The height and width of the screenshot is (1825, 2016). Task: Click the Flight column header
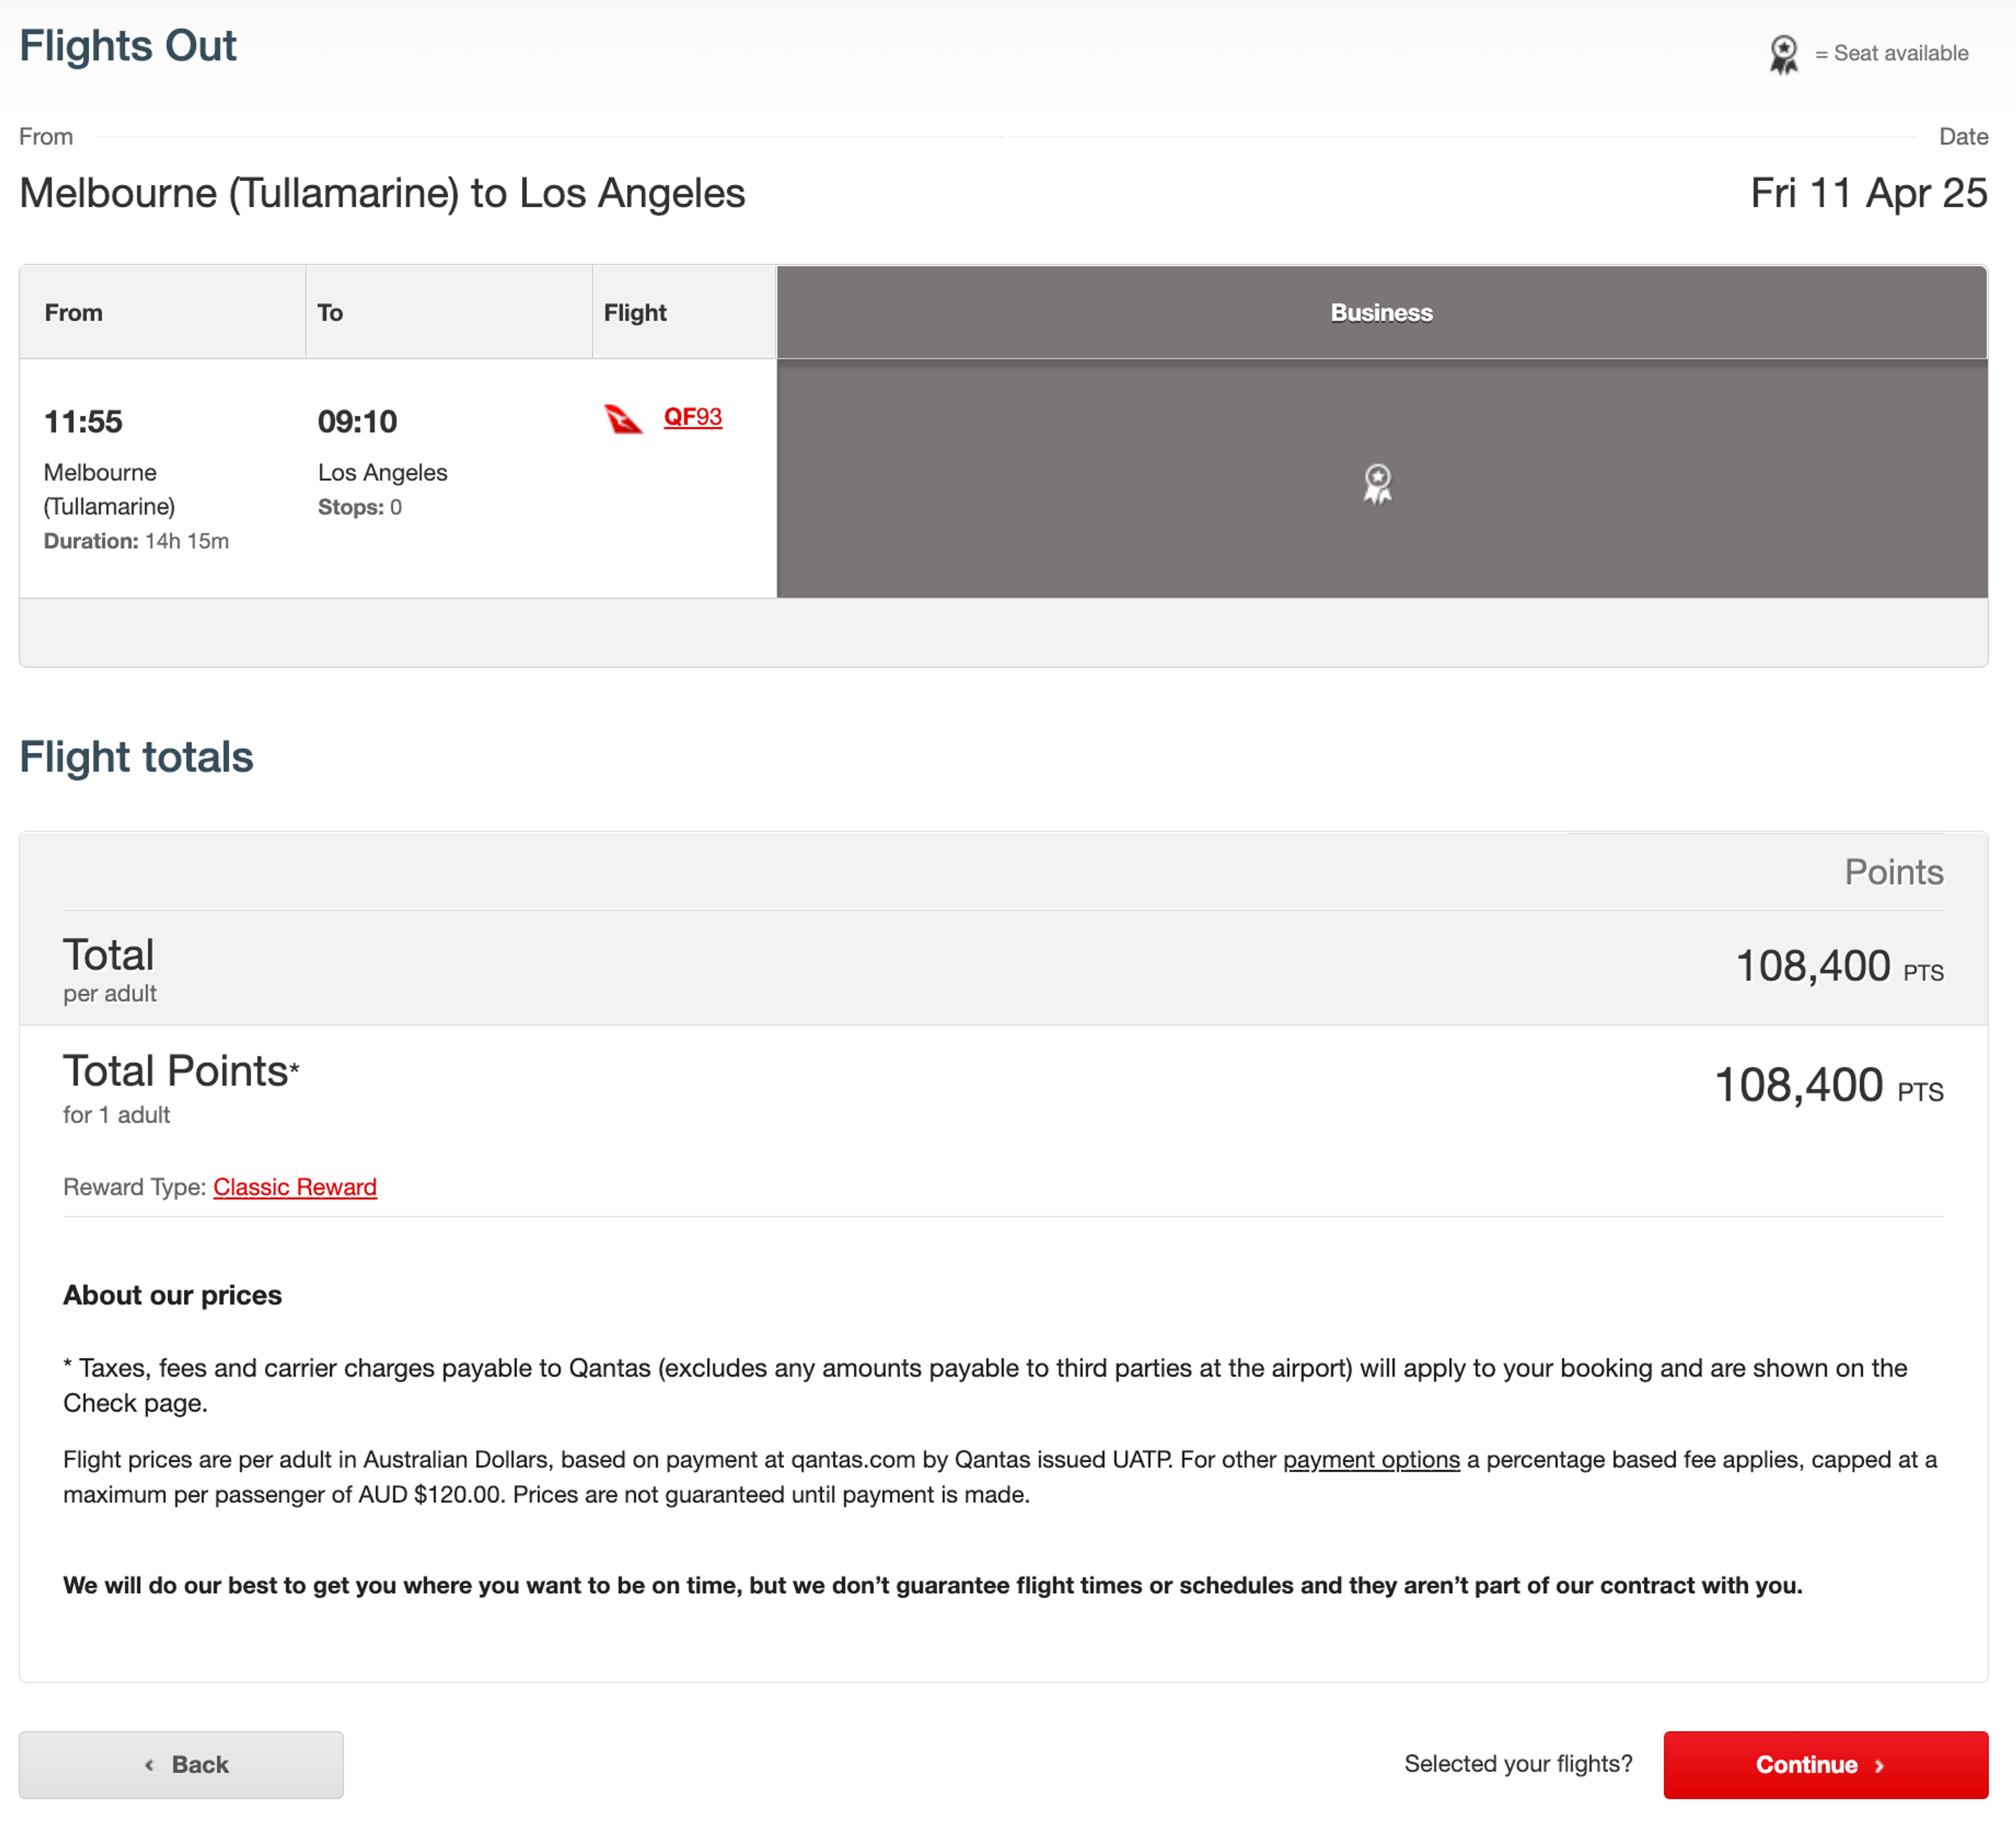pos(635,313)
